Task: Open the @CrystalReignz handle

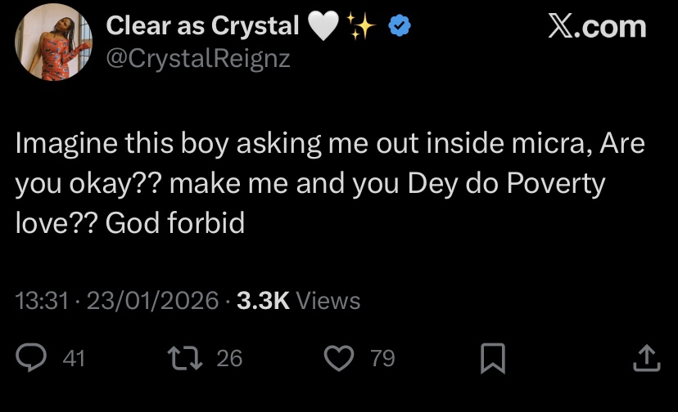Action: pyautogui.click(x=198, y=60)
